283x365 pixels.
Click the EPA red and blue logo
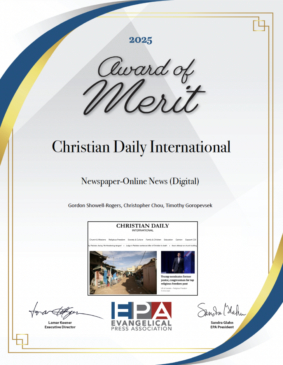pyautogui.click(x=141, y=310)
